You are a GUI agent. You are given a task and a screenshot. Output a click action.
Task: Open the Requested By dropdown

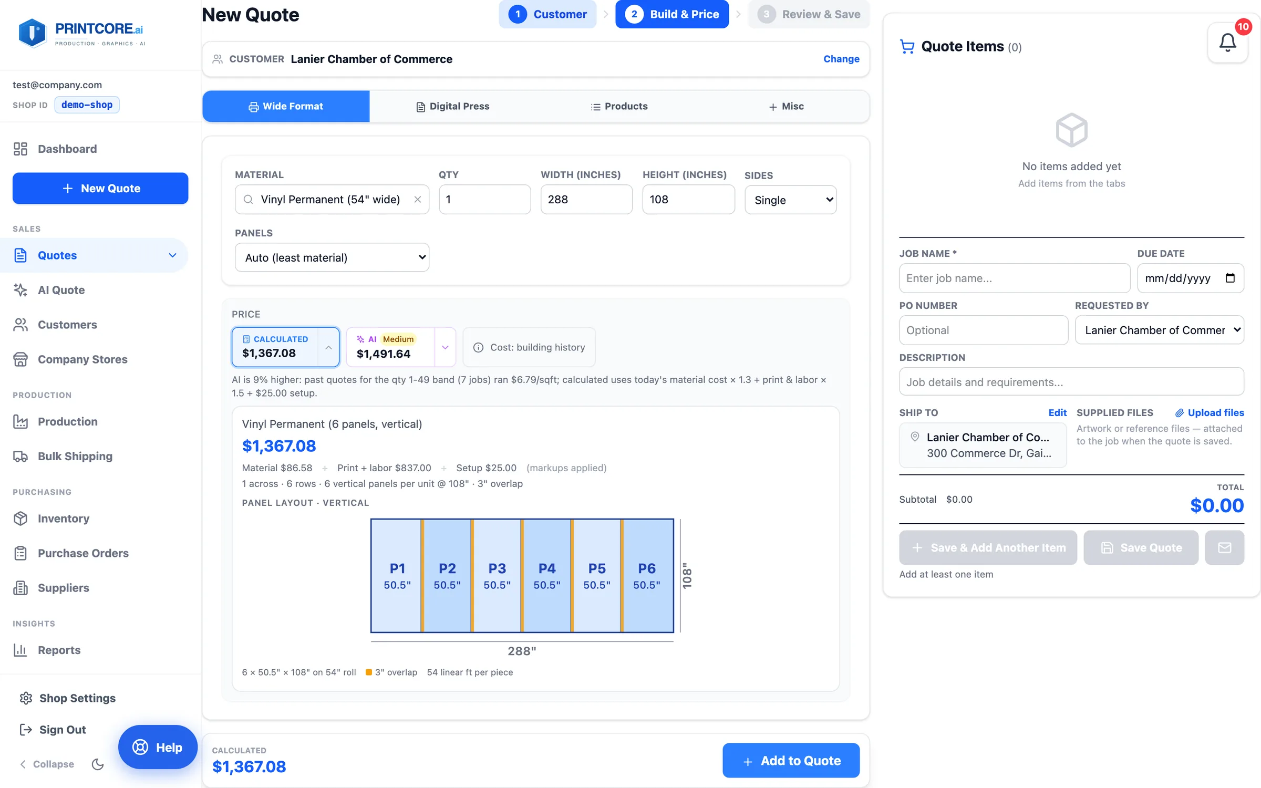[x=1159, y=330]
